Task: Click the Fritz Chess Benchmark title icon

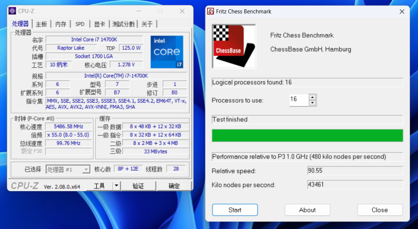Action: pyautogui.click(x=211, y=12)
